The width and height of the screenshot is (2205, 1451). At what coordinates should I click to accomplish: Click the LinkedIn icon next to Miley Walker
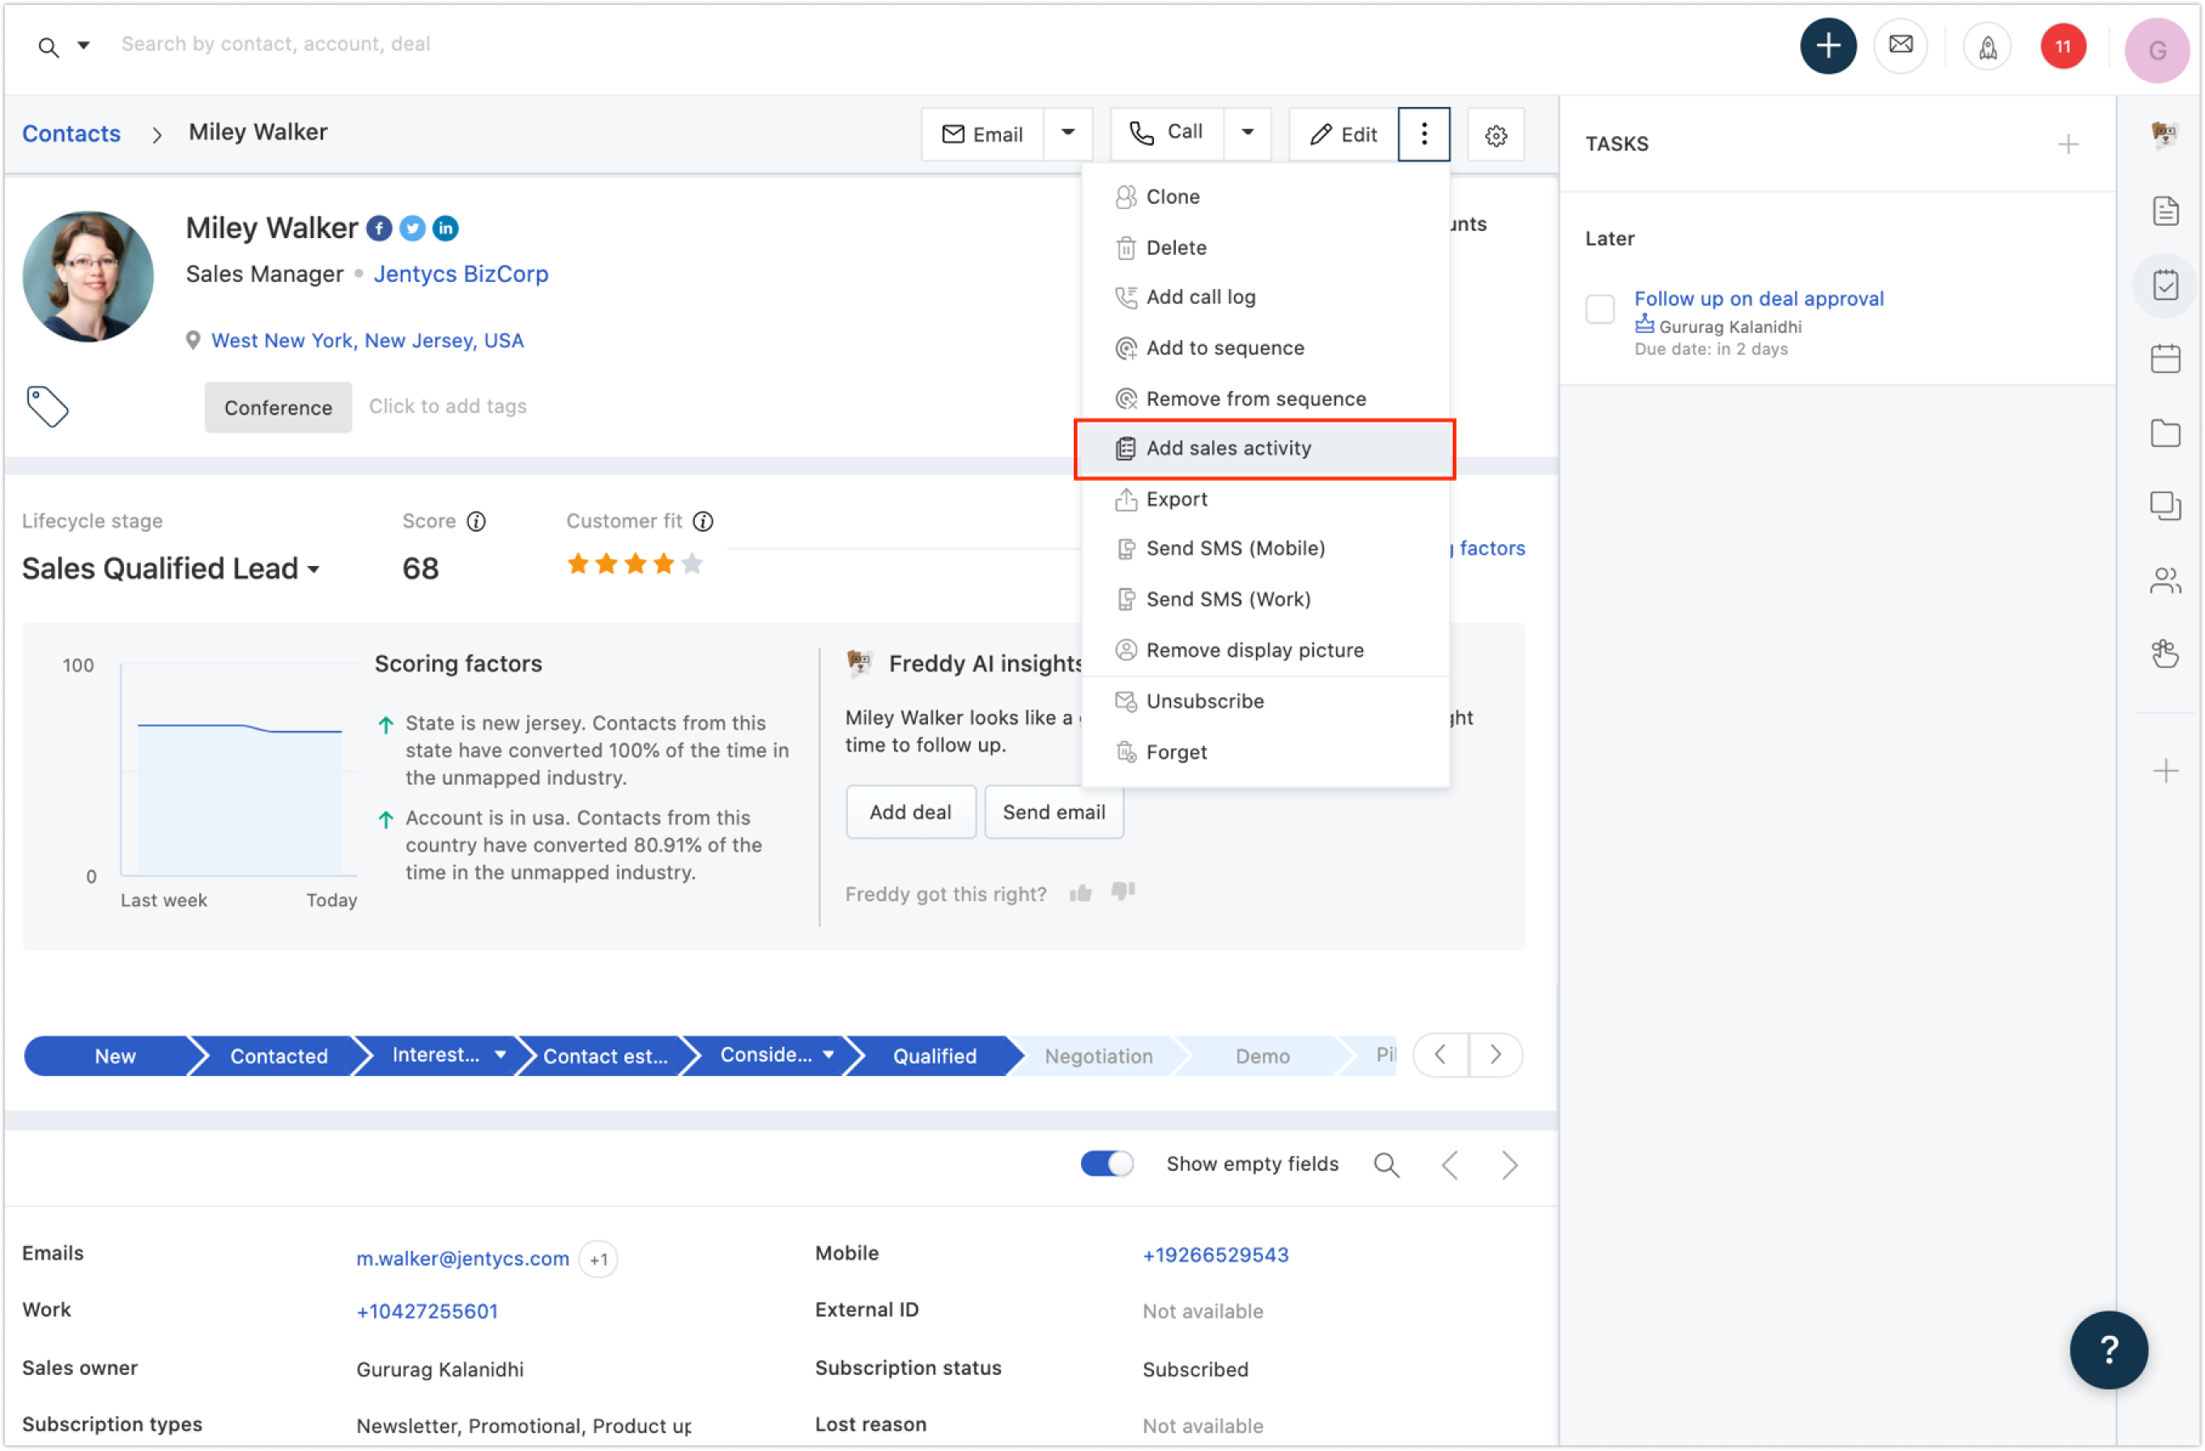[445, 228]
